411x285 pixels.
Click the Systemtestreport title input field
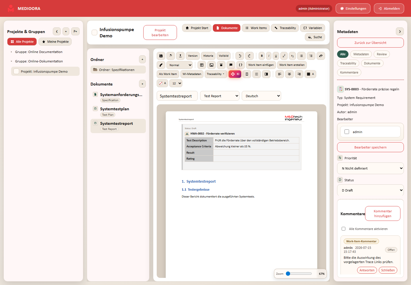[177, 96]
